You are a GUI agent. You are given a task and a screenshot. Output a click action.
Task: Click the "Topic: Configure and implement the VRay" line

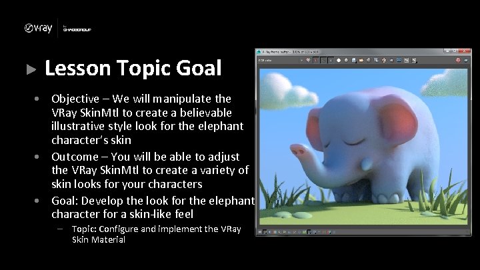pyautogui.click(x=157, y=229)
